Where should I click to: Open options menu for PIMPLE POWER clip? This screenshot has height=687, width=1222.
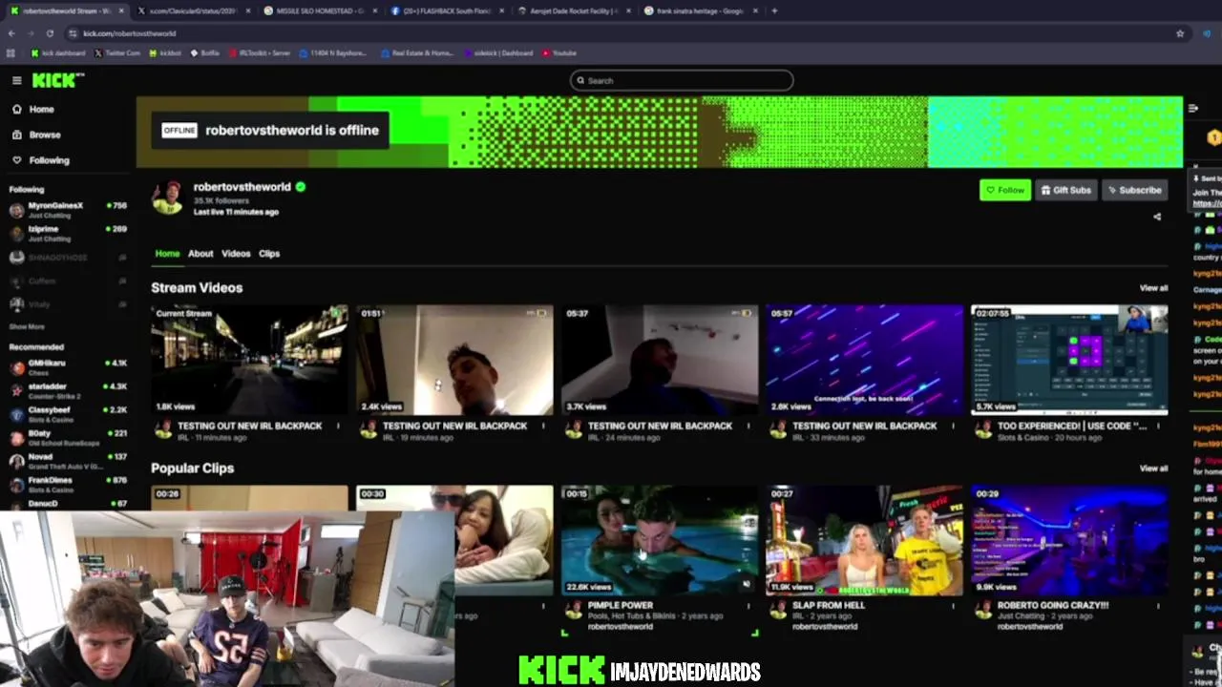point(748,606)
